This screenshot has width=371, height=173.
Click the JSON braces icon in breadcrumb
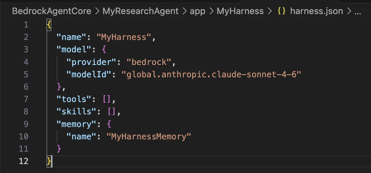point(282,11)
